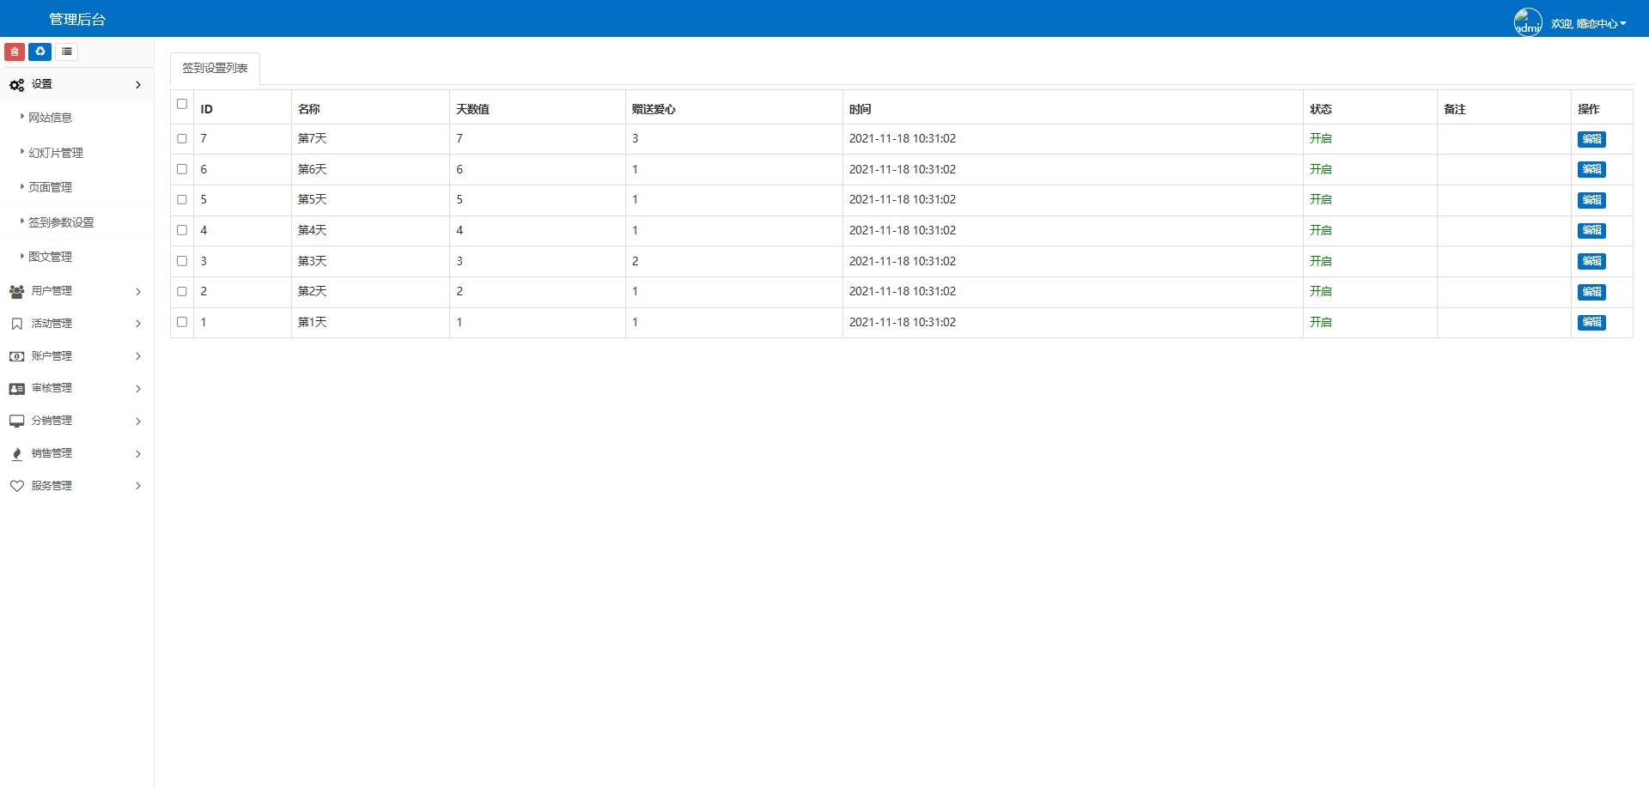Image resolution: width=1649 pixels, height=789 pixels.
Task: Tick the checkbox for row 第3天
Action: 182,261
